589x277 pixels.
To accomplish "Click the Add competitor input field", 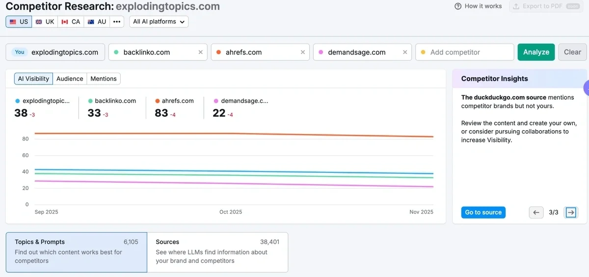I will pos(465,52).
